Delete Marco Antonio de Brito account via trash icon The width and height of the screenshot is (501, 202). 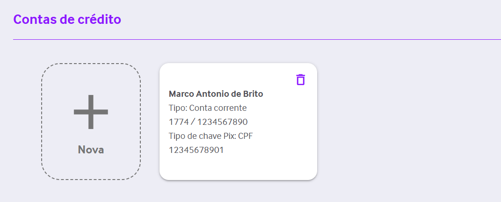coord(301,79)
